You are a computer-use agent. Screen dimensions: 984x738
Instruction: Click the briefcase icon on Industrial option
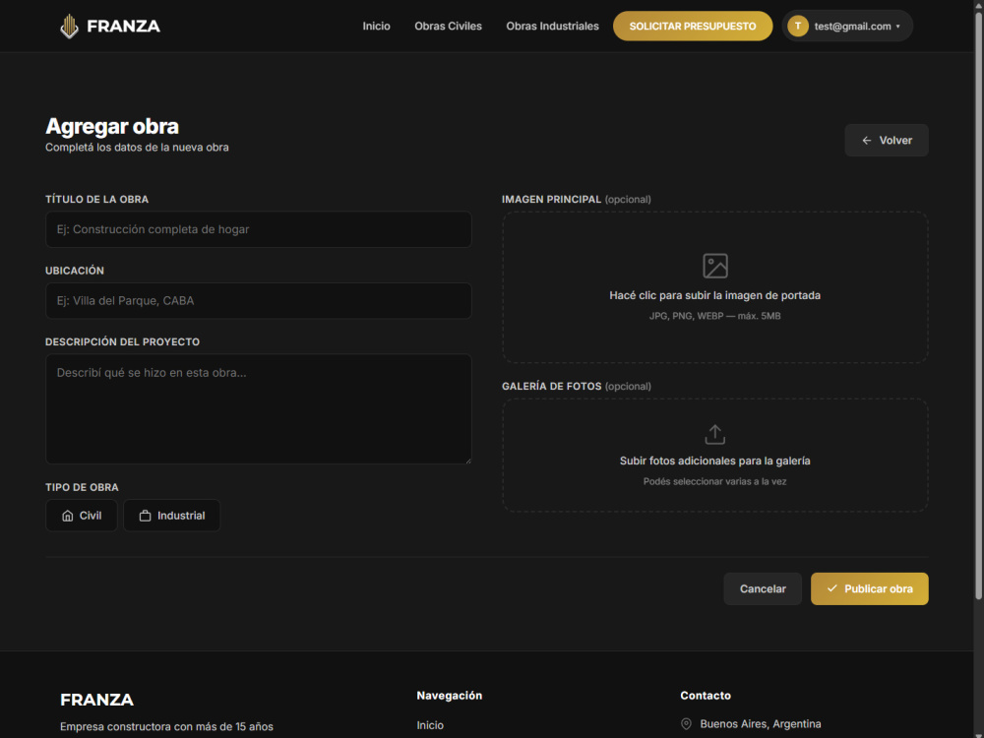[x=145, y=516]
